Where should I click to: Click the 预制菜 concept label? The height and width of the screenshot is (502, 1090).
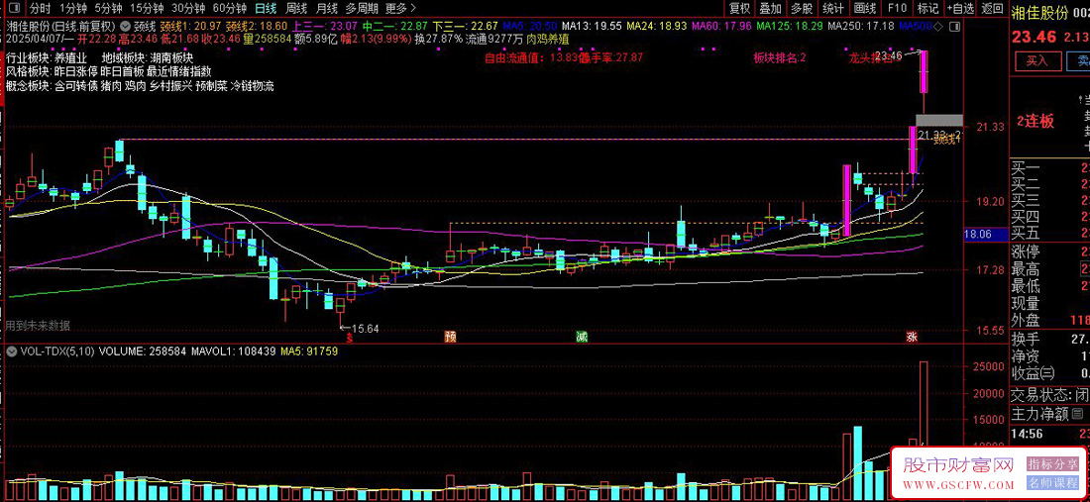tap(211, 86)
